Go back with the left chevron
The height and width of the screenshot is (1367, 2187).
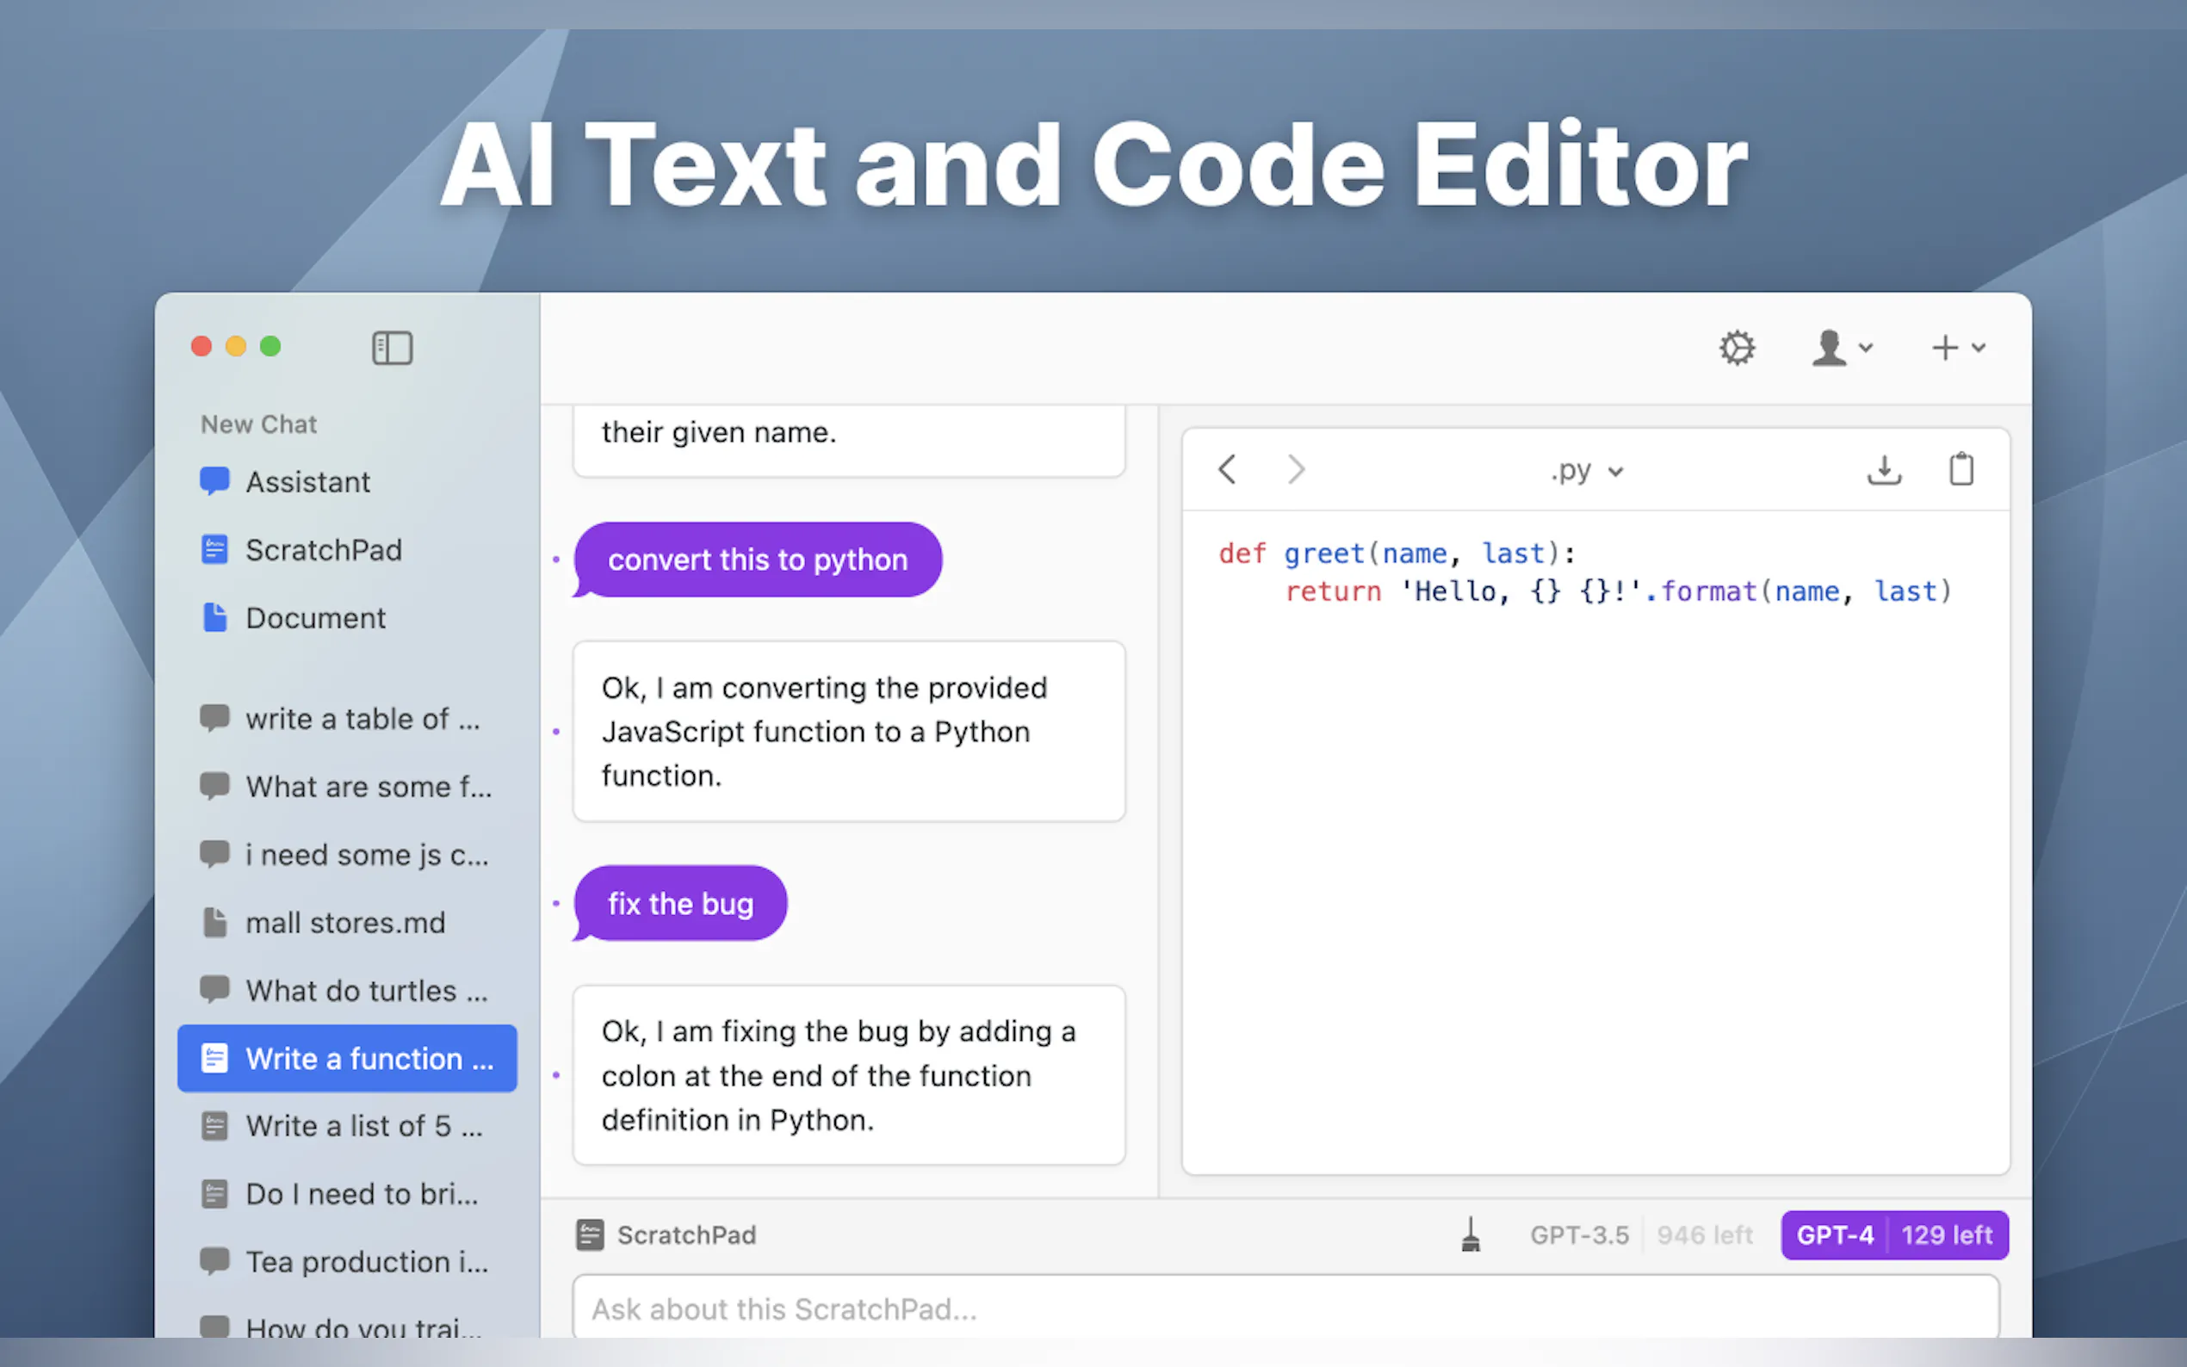point(1227,470)
